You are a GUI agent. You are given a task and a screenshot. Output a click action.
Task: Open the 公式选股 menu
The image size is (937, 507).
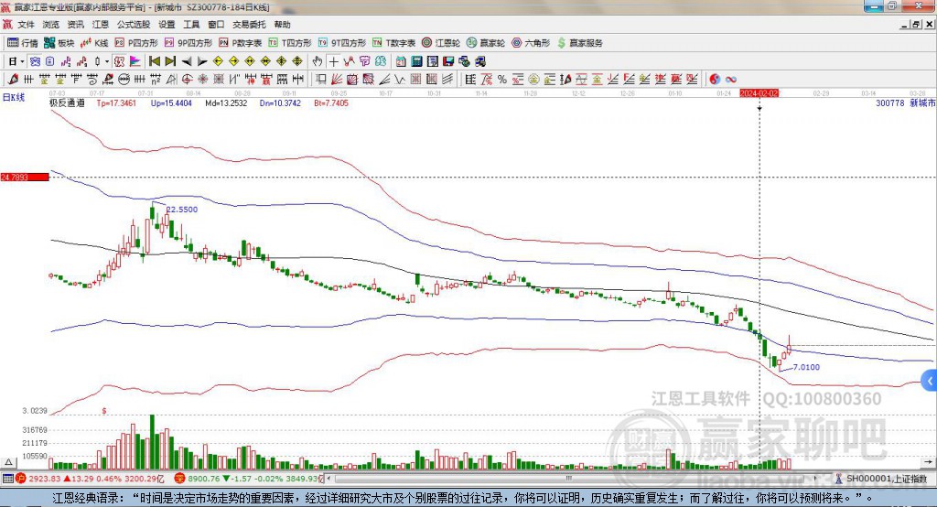coord(134,25)
